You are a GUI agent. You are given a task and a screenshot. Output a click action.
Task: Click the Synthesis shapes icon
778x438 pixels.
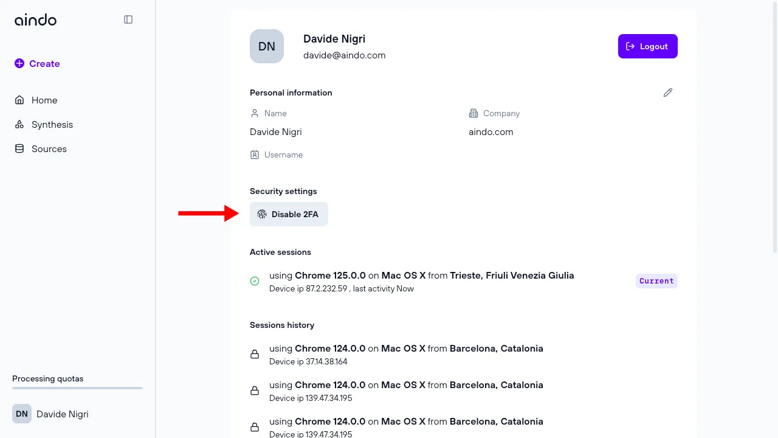19,125
